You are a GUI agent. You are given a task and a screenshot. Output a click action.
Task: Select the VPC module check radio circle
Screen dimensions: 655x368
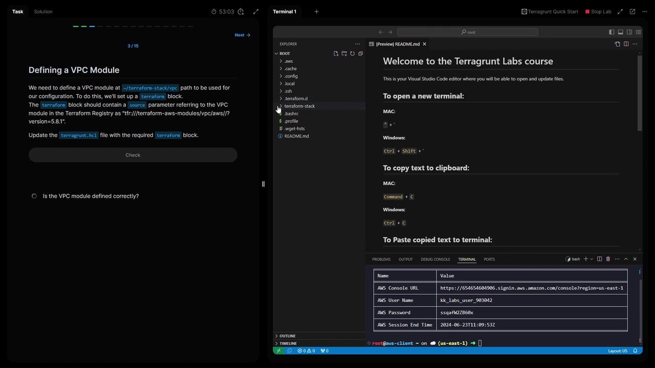click(x=34, y=196)
